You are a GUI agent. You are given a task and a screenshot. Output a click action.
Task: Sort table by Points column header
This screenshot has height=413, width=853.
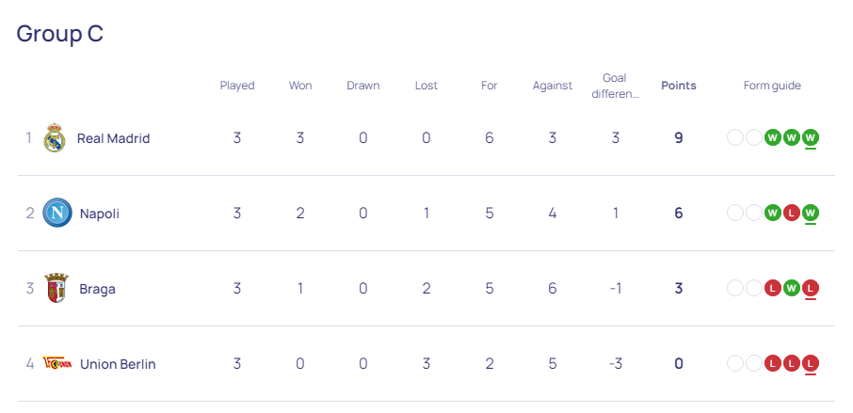click(678, 86)
